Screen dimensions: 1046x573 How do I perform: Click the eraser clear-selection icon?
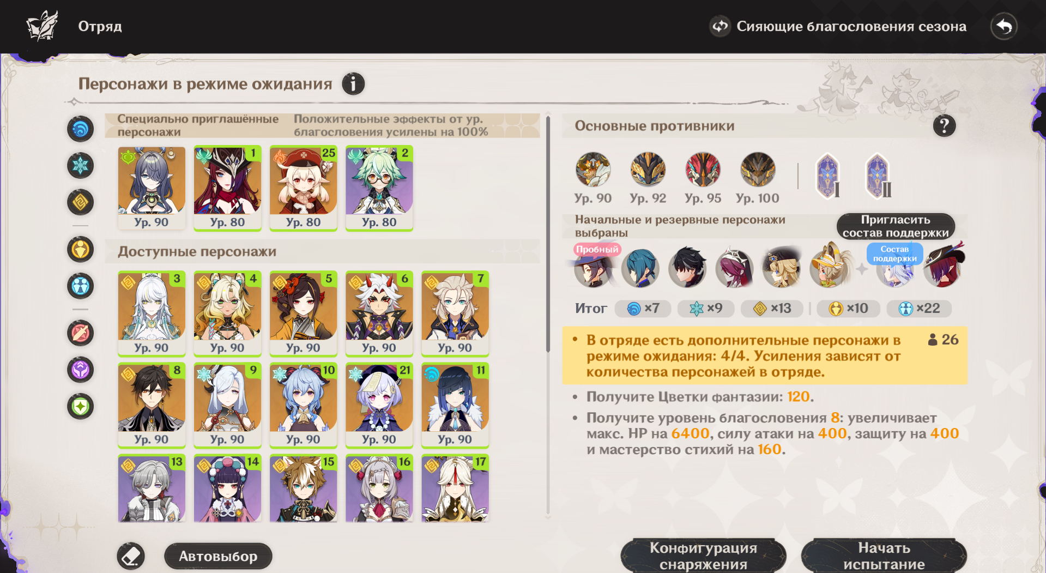coord(131,556)
